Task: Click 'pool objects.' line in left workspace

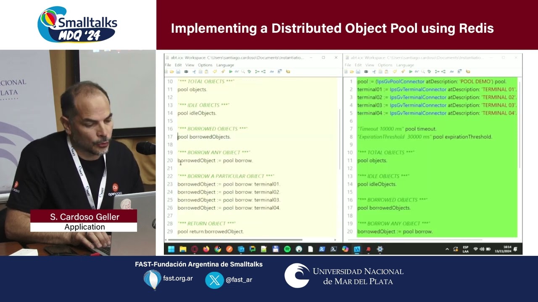Action: click(x=192, y=89)
